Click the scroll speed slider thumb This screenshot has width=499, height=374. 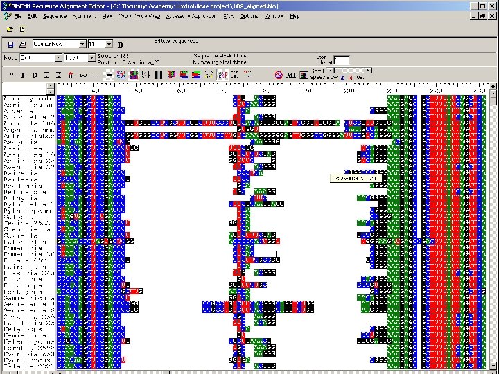coord(338,70)
